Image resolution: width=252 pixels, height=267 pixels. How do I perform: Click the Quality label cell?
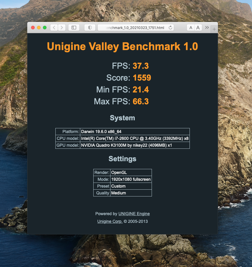point(102,193)
